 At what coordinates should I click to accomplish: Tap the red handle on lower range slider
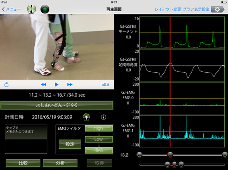coord(174,164)
